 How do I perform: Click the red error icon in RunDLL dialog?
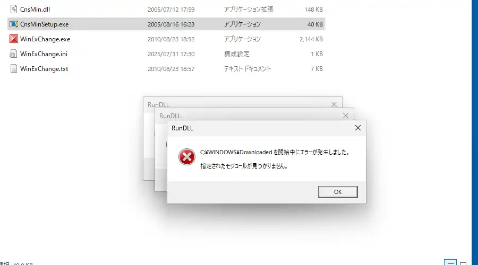[186, 157]
